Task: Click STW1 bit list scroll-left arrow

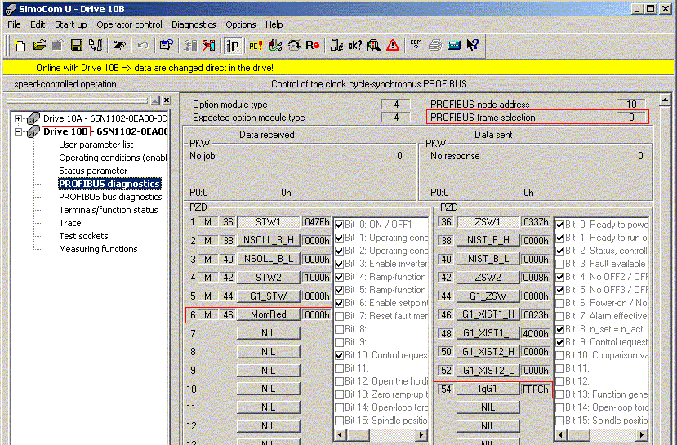Action: coord(341,434)
